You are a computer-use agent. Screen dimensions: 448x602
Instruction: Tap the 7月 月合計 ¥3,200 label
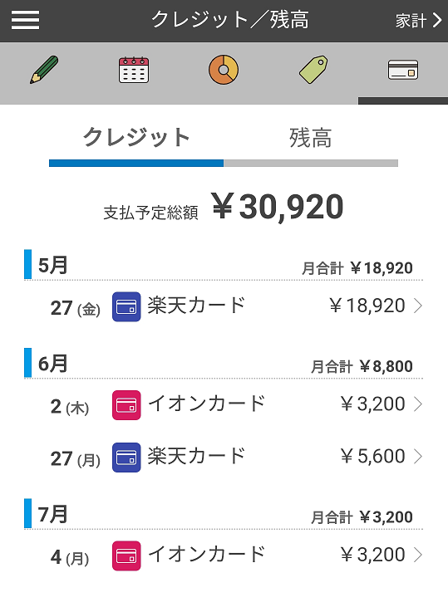click(362, 517)
